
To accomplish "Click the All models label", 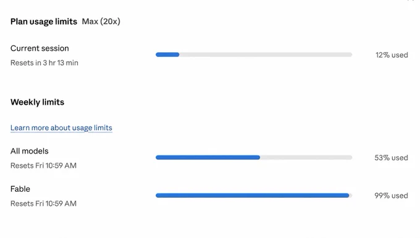I will point(30,151).
